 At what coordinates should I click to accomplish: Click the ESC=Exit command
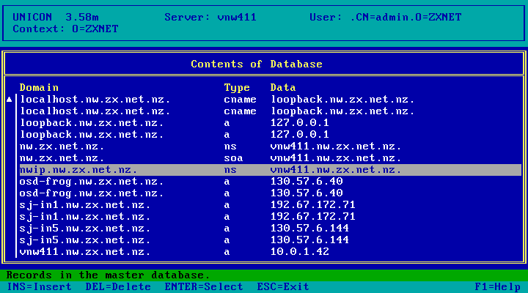click(x=283, y=287)
